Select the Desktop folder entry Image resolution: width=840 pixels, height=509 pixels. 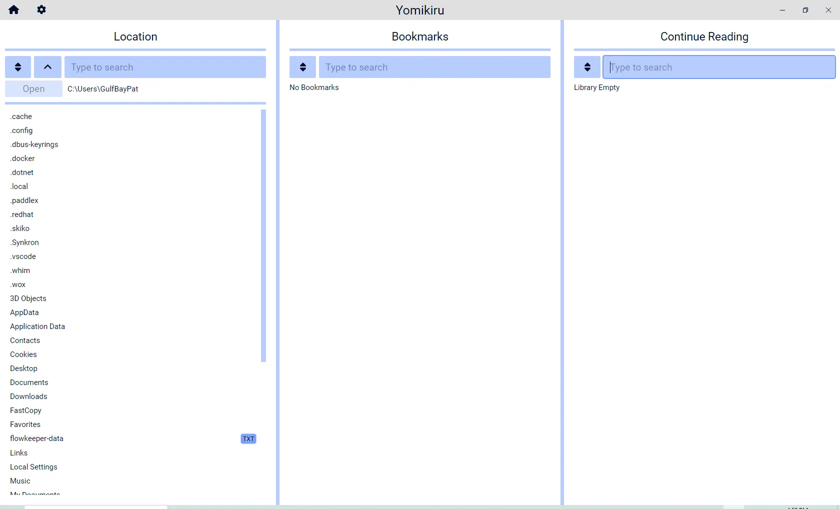(x=23, y=368)
